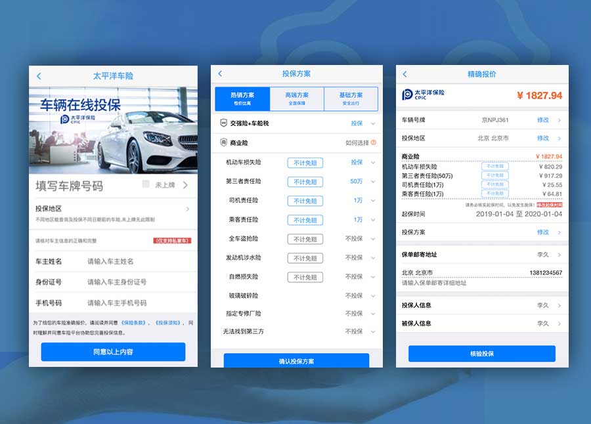This screenshot has width=591, height=424.
Task: Switch to 基础方案 tab
Action: point(351,98)
